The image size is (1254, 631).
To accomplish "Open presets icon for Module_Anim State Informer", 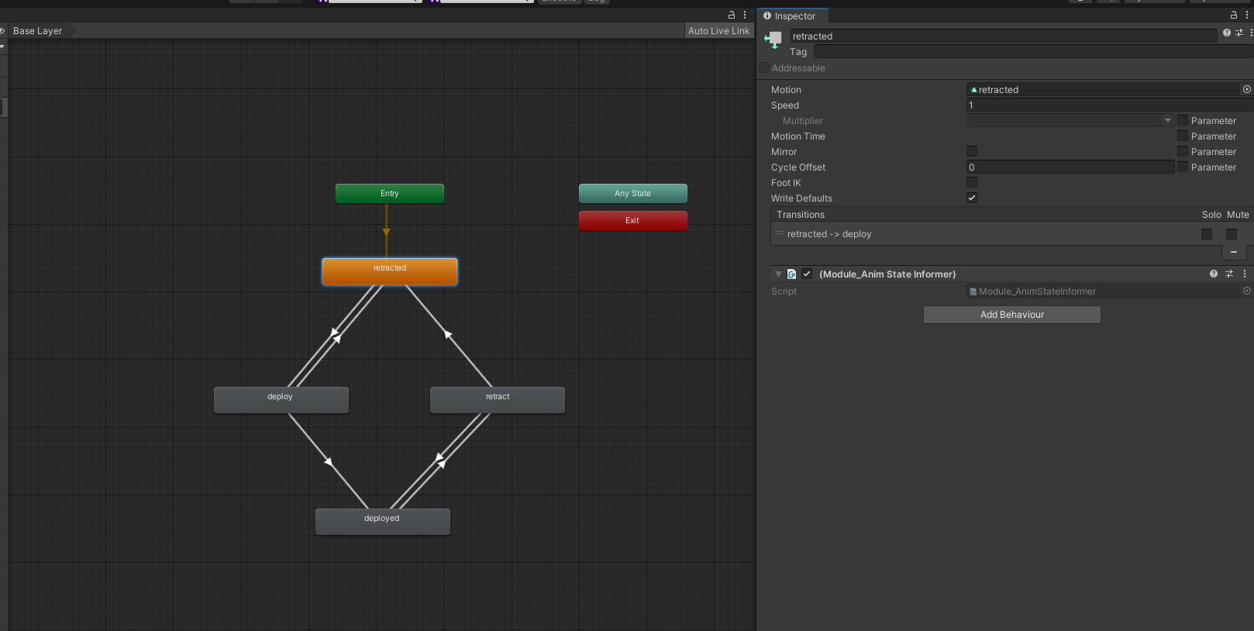I will click(x=1229, y=274).
